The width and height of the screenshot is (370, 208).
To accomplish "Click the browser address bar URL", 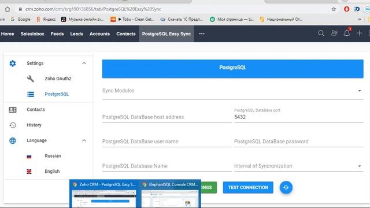I will click(93, 9).
